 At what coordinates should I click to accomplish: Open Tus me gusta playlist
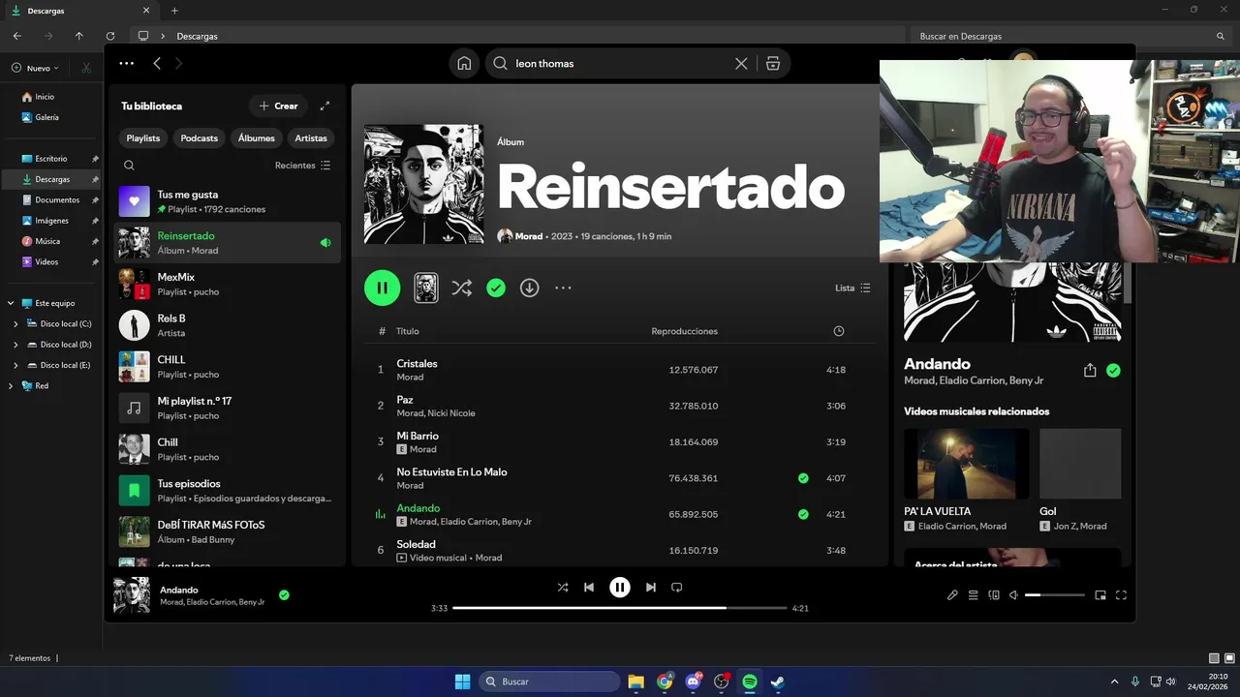[228, 201]
